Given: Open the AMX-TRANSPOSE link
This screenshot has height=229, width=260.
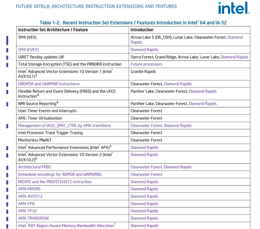Looking at the screenshot, I should (34, 218).
